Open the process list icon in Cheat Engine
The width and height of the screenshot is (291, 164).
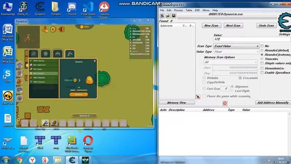(162, 16)
